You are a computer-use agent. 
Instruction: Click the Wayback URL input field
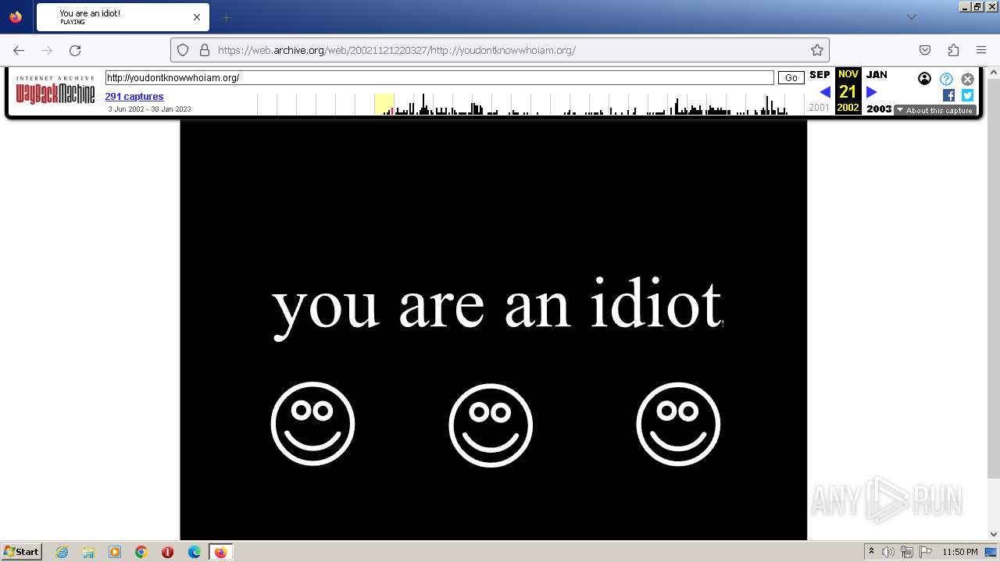(x=439, y=77)
